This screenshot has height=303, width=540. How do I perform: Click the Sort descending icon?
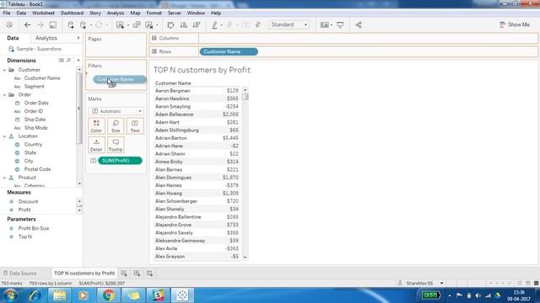(197, 24)
